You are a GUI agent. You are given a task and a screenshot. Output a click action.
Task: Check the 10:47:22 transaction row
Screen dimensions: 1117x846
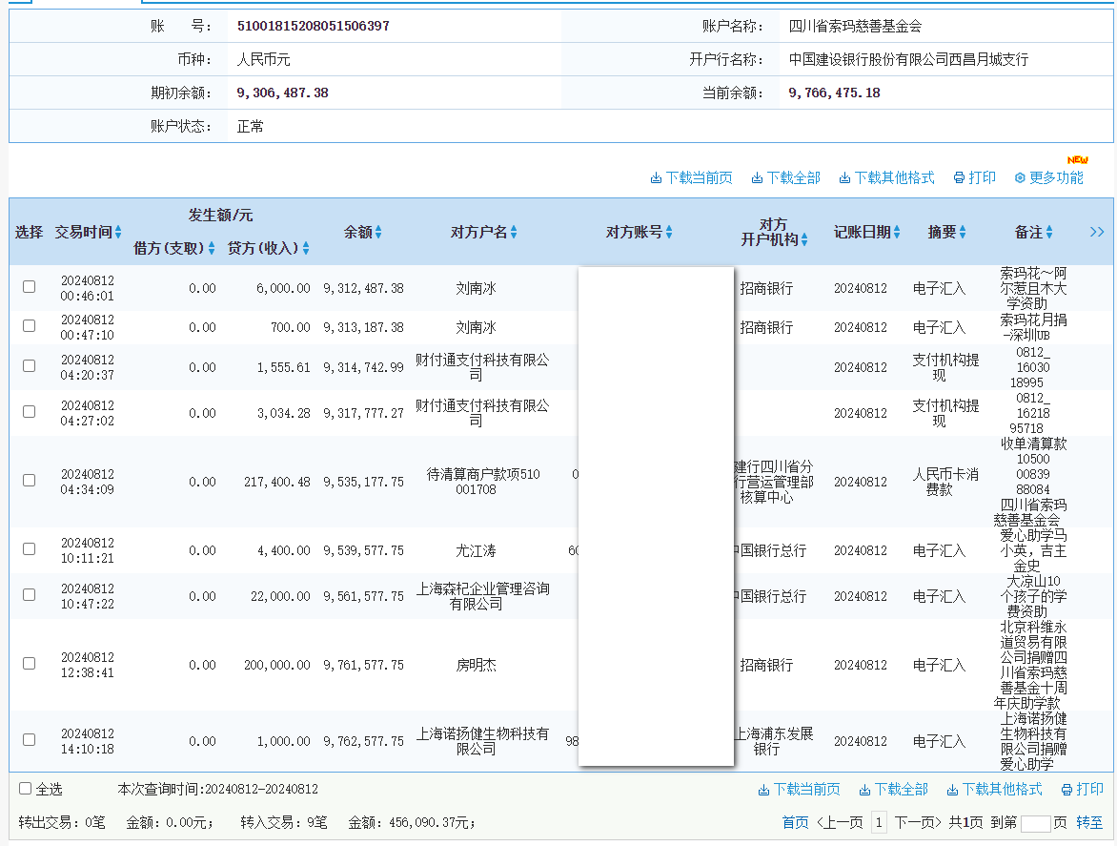[x=30, y=594]
